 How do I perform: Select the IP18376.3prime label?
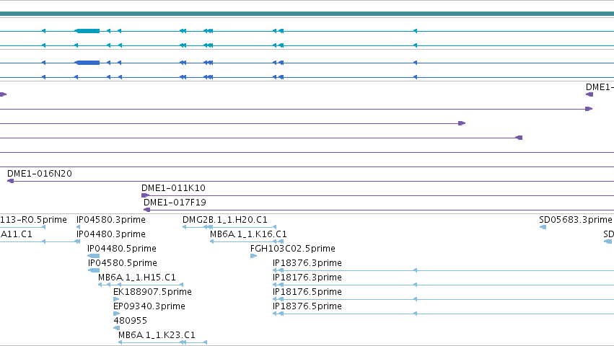coord(307,263)
